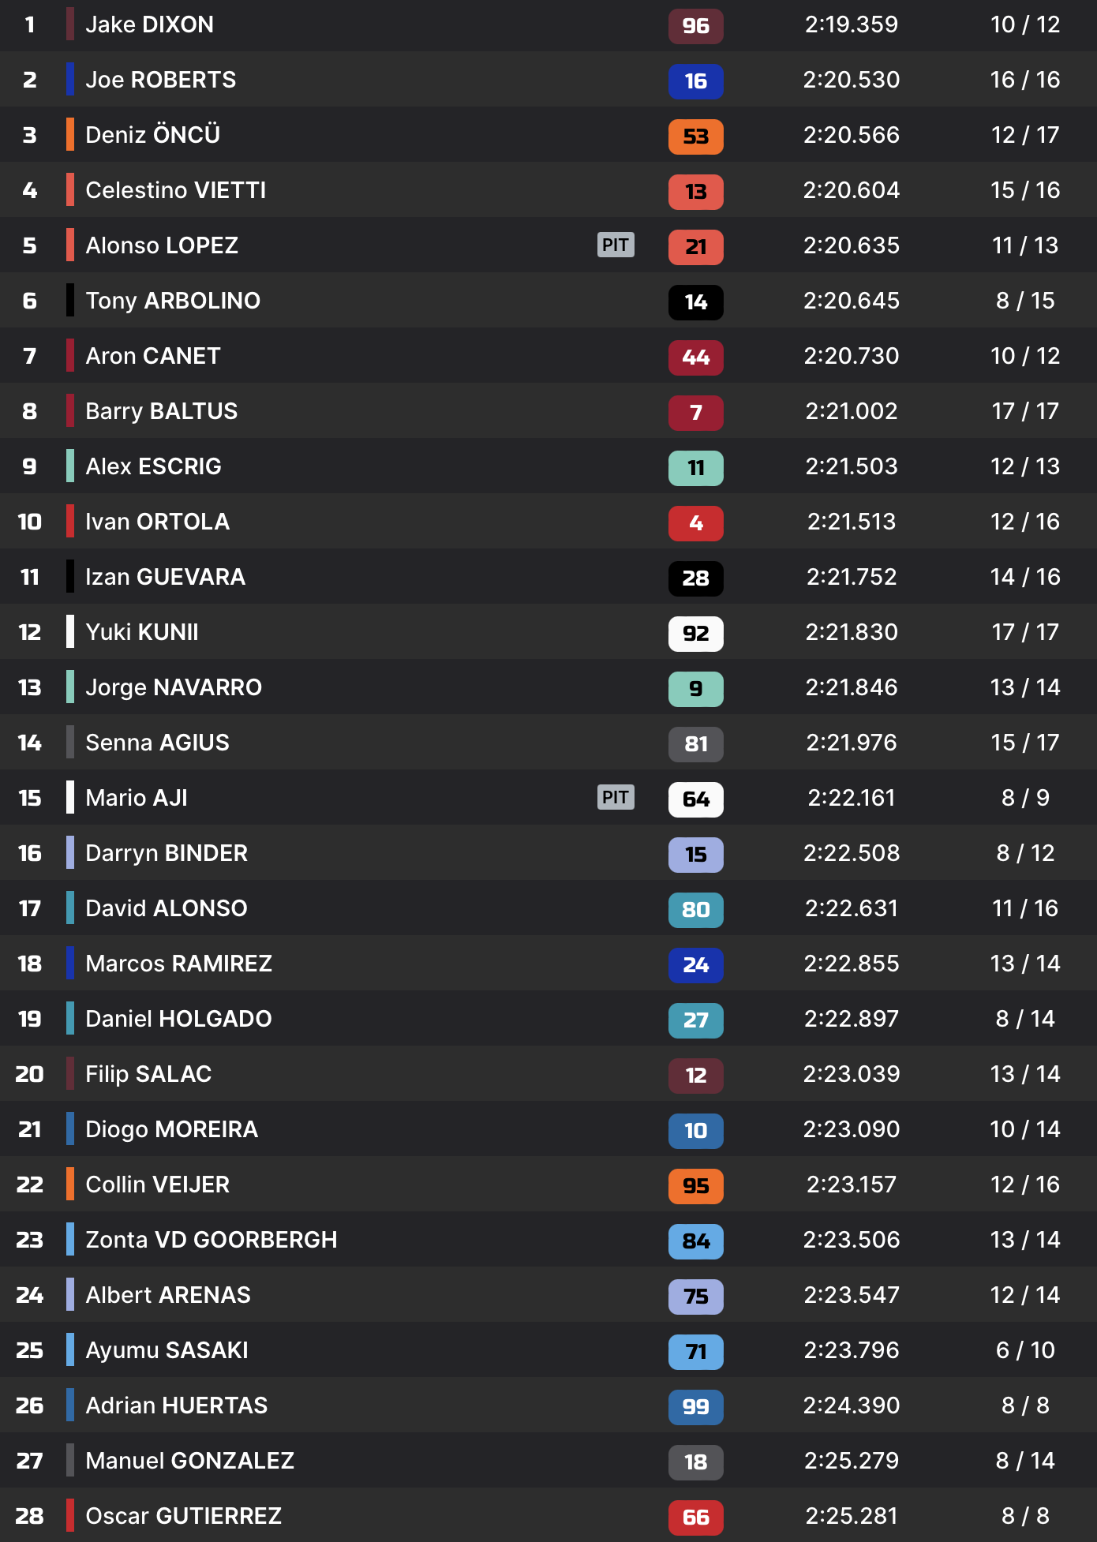Click the blue number 16 badge

(x=695, y=80)
